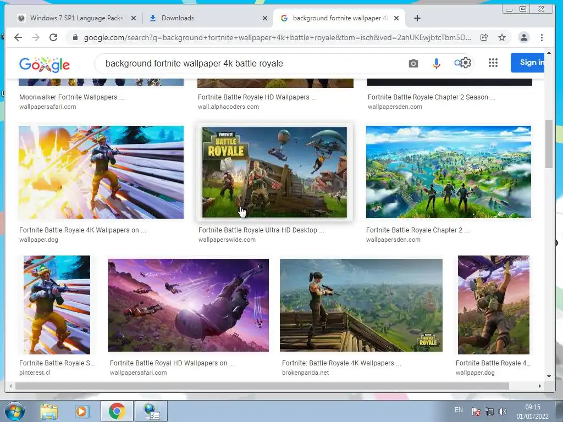This screenshot has height=422, width=563.
Task: Click the forward navigation arrow
Action: pyautogui.click(x=36, y=37)
